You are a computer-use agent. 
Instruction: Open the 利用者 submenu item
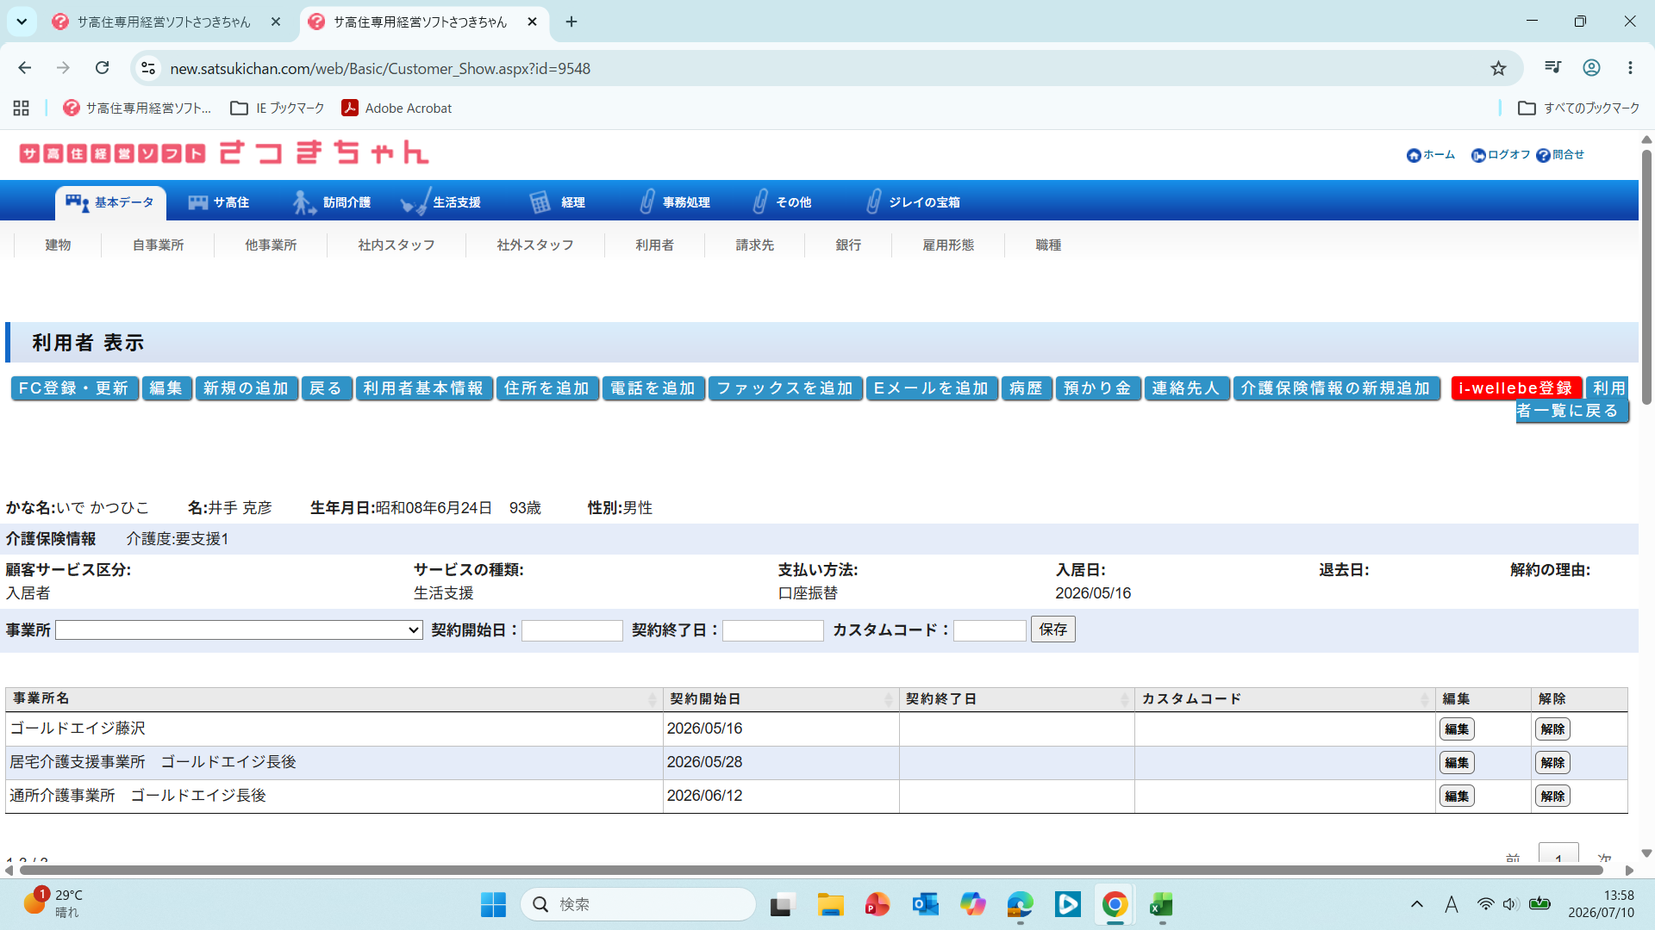click(x=655, y=245)
